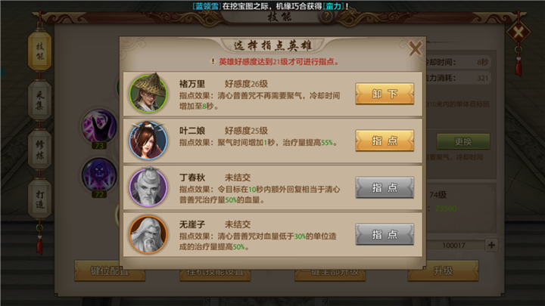The image size is (545, 306).
Task: Close skills window with red diamond X
Action: pos(519,33)
